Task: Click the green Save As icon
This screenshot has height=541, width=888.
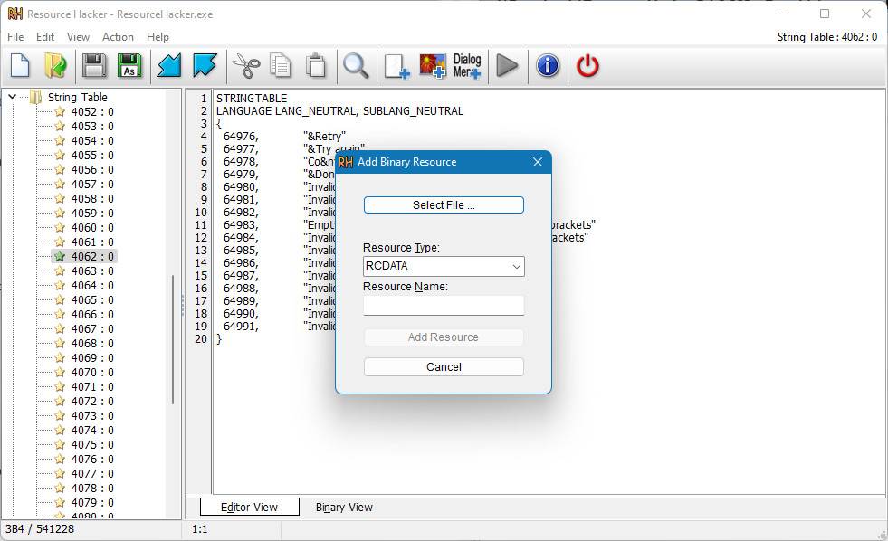Action: click(x=129, y=66)
